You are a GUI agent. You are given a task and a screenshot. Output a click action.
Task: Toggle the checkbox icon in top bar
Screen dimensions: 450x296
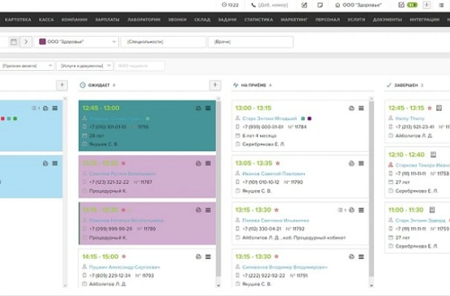coord(401,4)
